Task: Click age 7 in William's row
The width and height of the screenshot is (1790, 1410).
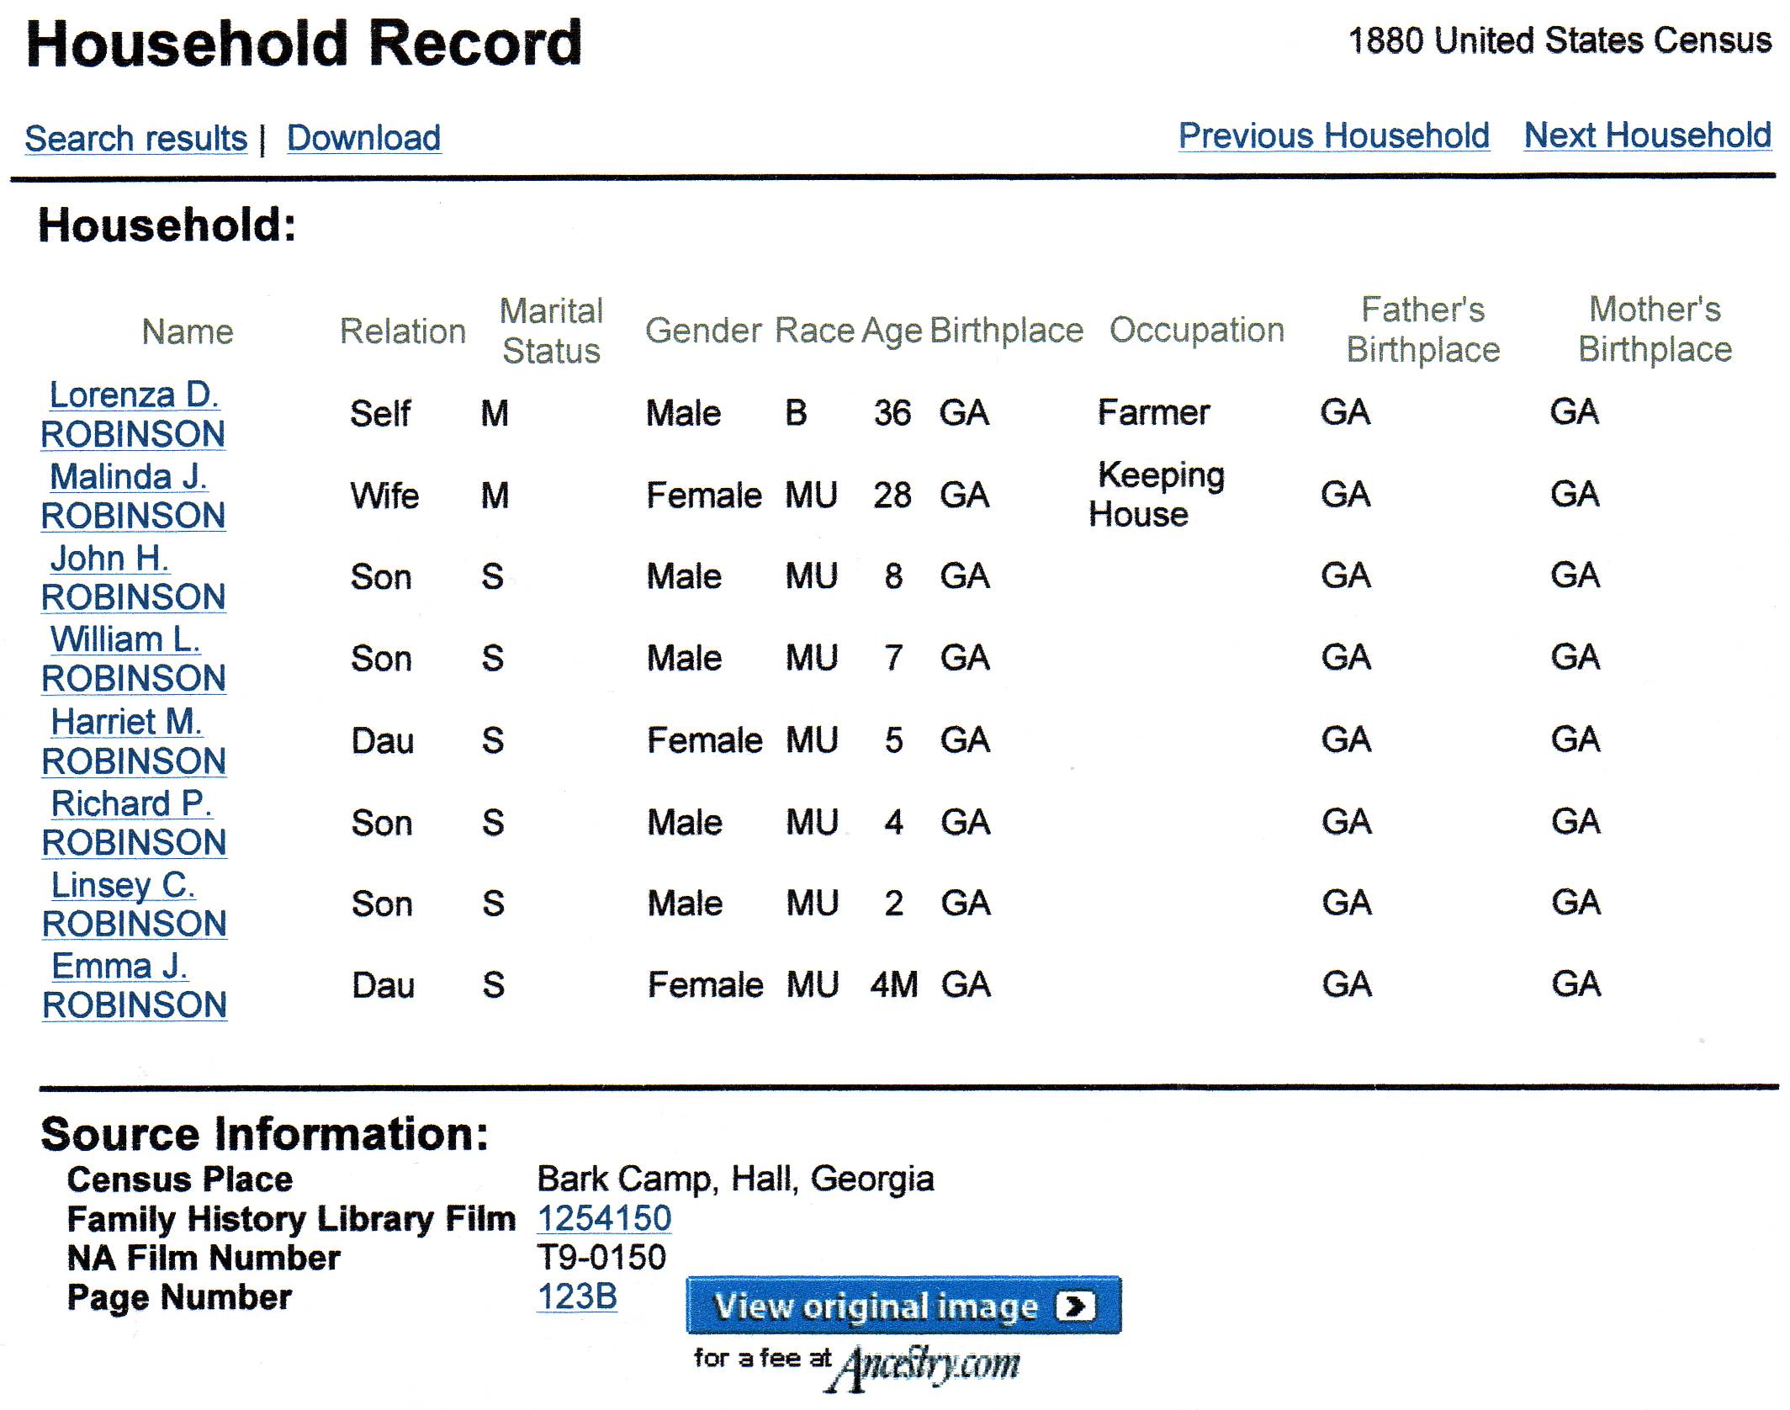Action: 893,658
